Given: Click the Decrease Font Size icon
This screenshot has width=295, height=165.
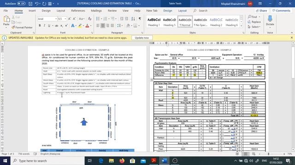Looking at the screenshot, I should click(74, 19).
